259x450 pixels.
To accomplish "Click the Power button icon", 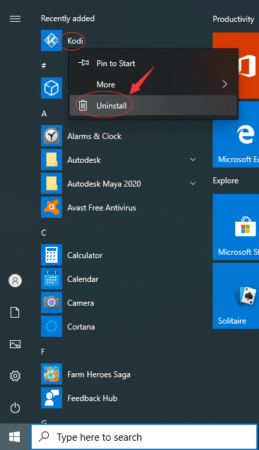I will click(15, 408).
